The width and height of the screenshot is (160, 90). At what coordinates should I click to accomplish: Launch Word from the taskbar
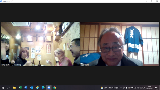[26, 88]
